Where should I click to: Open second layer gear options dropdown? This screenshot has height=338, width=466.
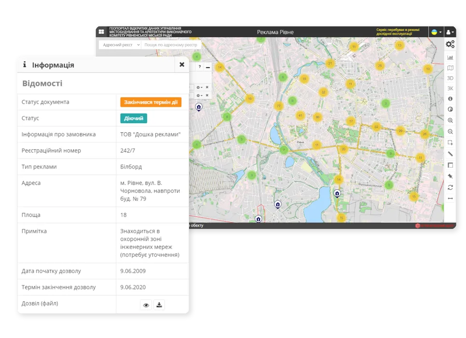pyautogui.click(x=199, y=95)
